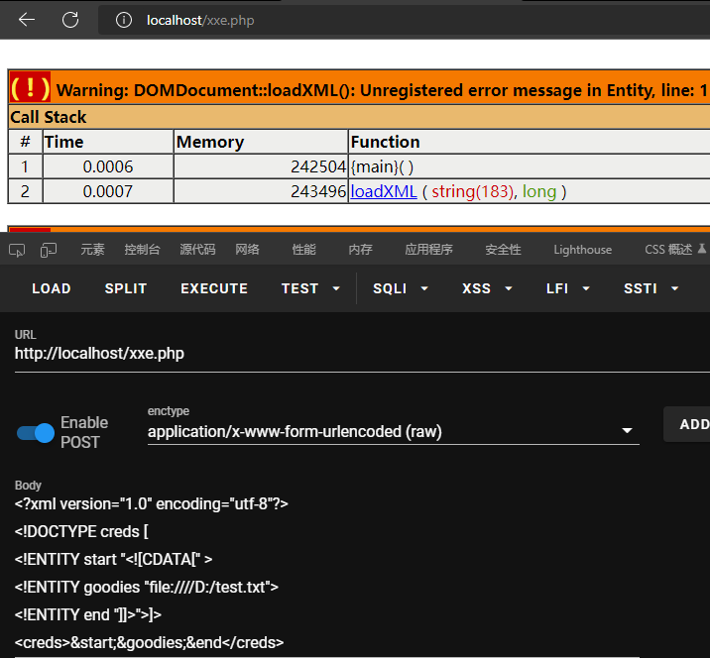Go back with the browser back arrow
Screen dimensions: 710x658
tap(27, 20)
